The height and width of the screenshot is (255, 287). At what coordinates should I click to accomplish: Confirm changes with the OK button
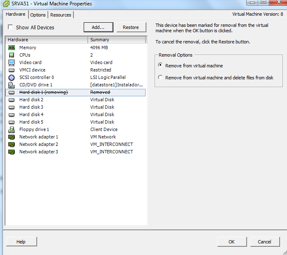point(232,242)
